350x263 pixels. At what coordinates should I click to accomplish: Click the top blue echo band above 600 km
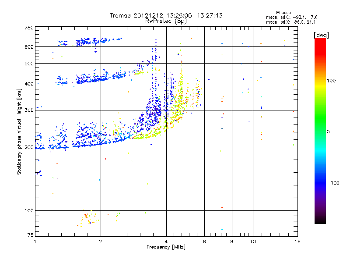tap(89, 42)
